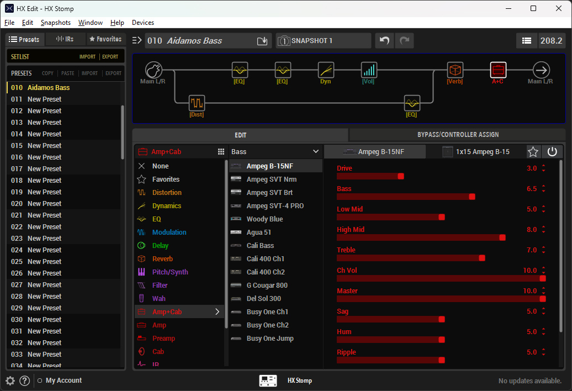Set the Low Mid slider

tap(441, 217)
